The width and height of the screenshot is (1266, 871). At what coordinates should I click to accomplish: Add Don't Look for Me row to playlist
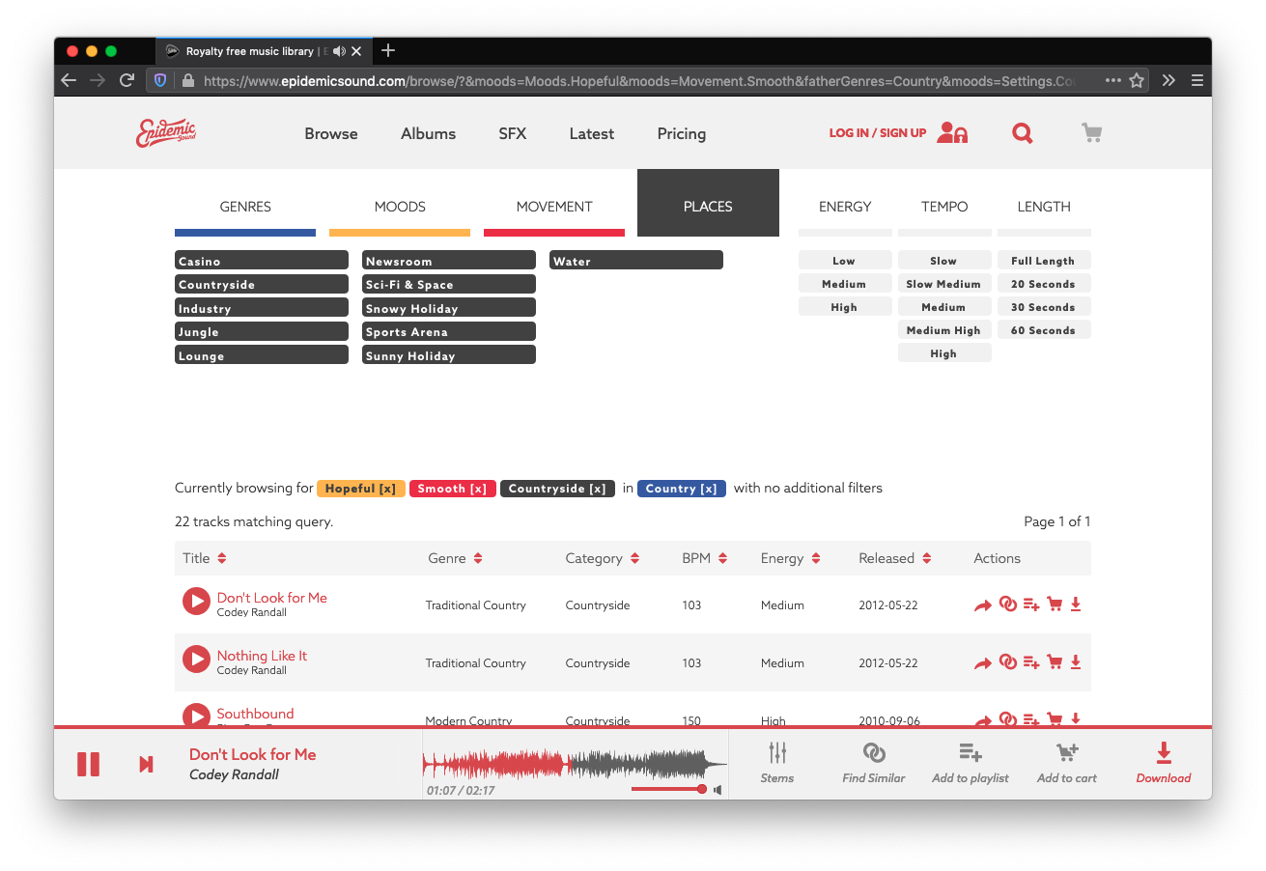click(x=1031, y=604)
